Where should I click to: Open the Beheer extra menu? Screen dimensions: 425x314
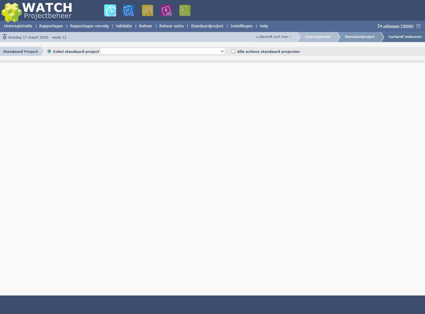coord(171,26)
